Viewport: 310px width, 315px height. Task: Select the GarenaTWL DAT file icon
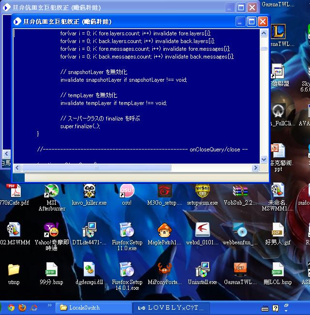(x=240, y=270)
